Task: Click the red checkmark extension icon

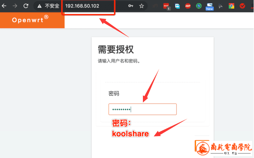Action: pos(242,6)
